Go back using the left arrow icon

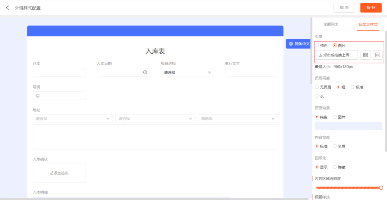tap(8, 8)
